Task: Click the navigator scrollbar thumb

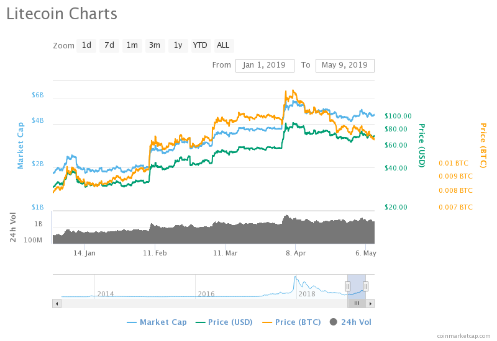Action: pyautogui.click(x=357, y=304)
